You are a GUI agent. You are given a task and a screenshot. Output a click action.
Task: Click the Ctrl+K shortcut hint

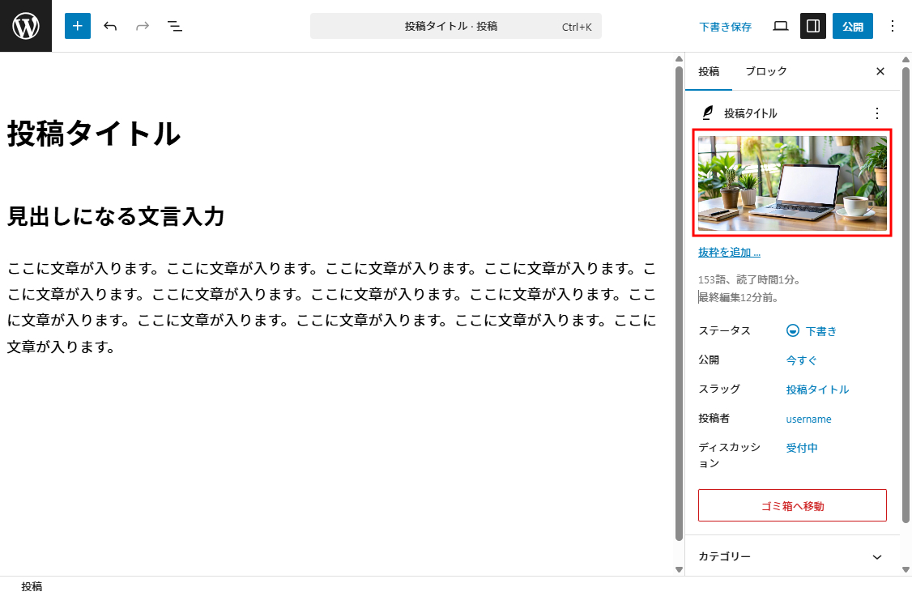click(577, 27)
